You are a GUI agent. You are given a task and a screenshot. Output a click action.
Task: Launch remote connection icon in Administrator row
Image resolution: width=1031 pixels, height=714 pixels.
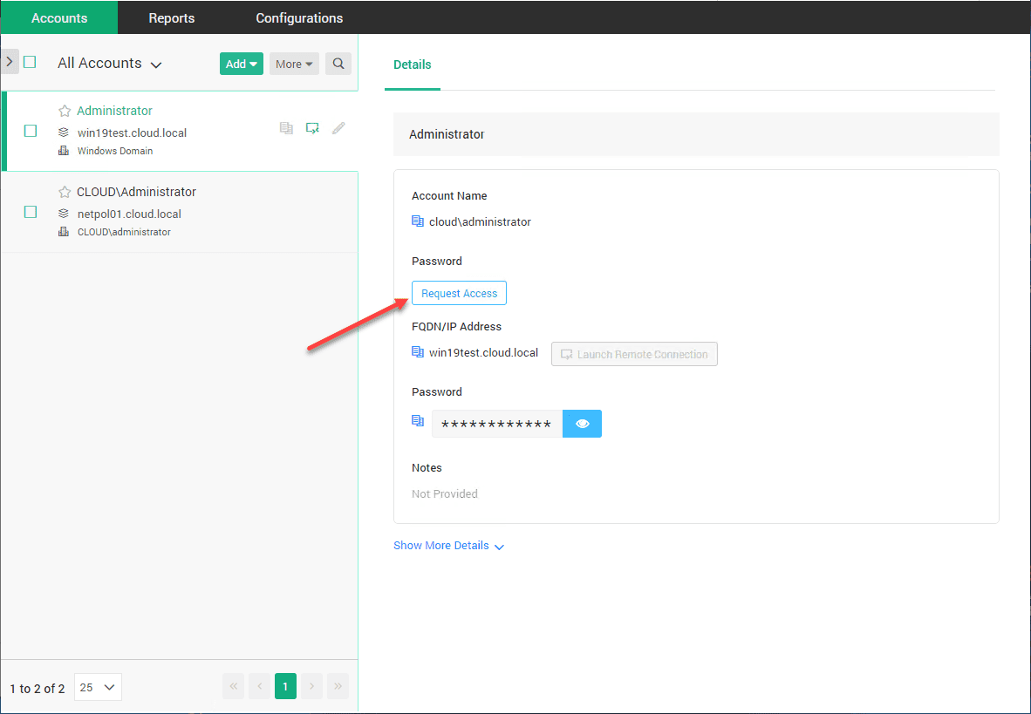coord(312,128)
